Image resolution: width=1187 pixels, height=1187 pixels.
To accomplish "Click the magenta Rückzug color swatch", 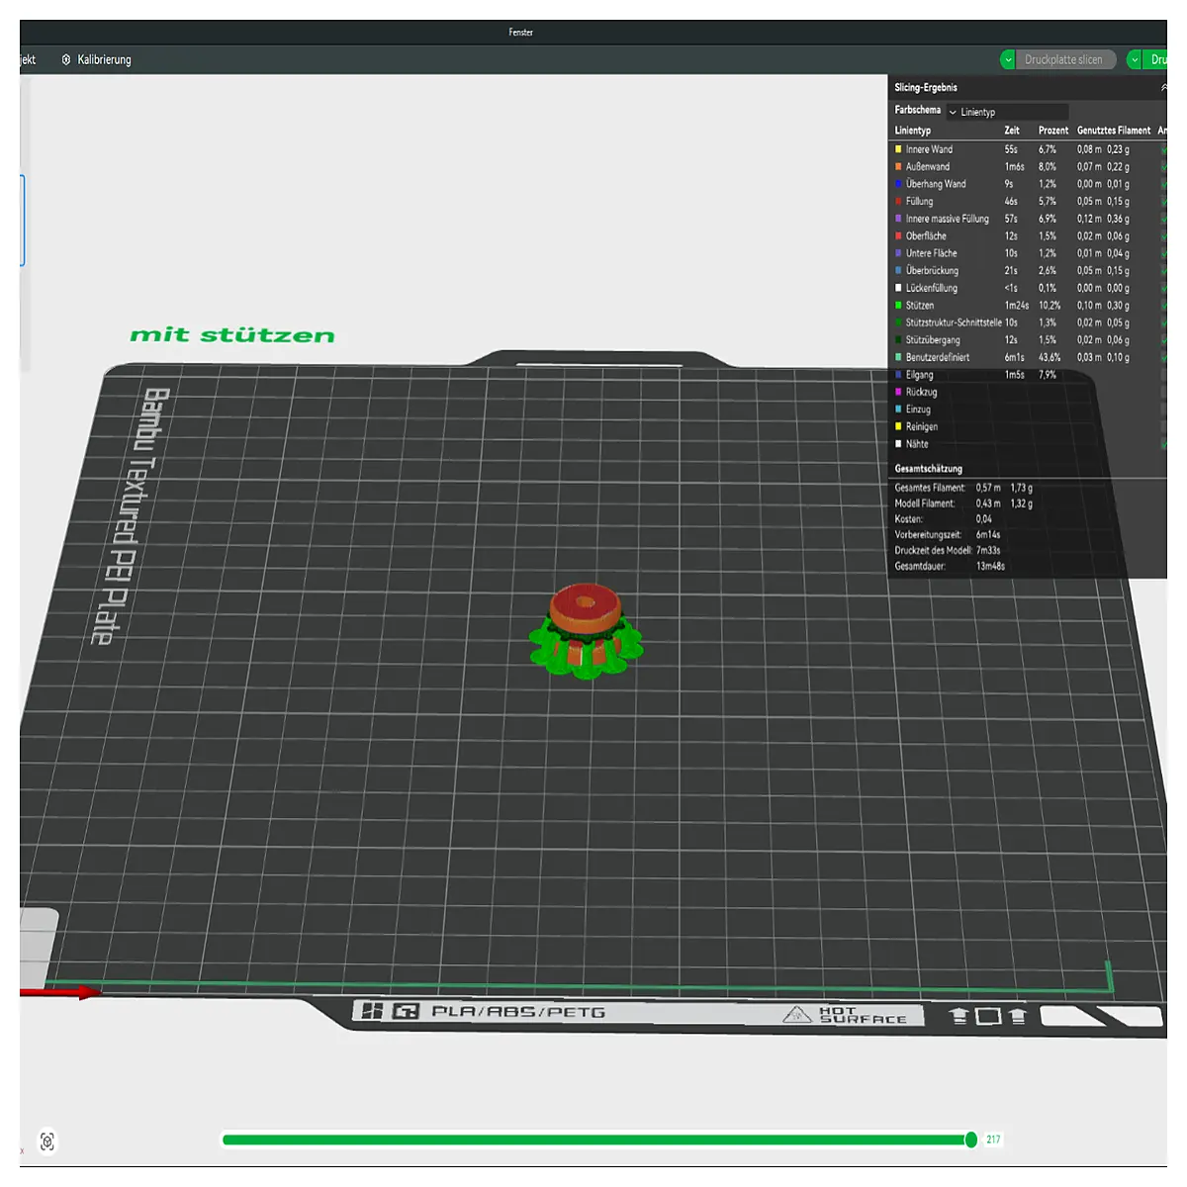I will click(x=898, y=392).
